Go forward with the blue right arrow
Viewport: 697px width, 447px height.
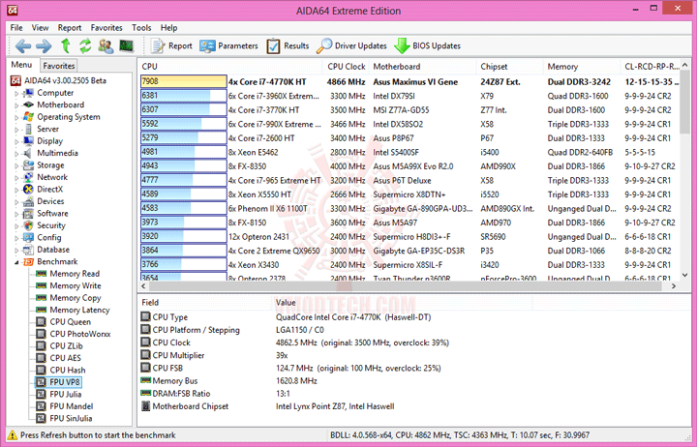point(44,45)
